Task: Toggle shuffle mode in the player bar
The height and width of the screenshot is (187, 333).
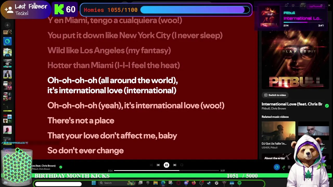Action: pos(151,165)
